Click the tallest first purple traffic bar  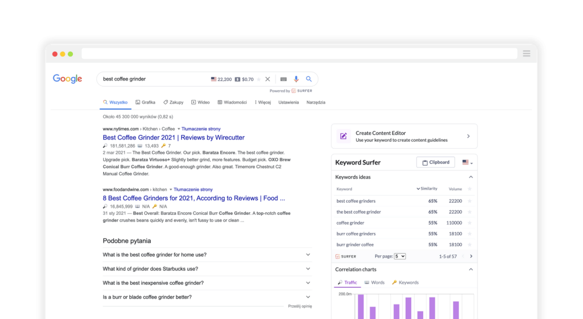pos(360,306)
